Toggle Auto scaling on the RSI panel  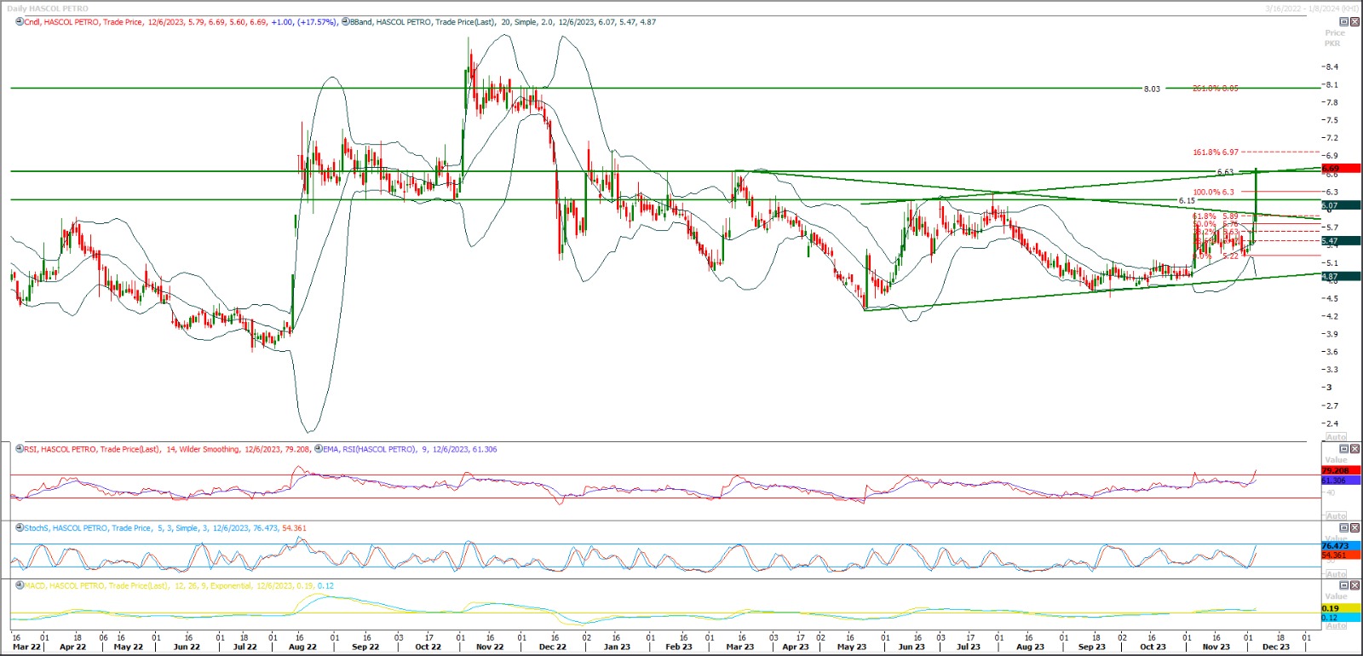click(x=1336, y=515)
